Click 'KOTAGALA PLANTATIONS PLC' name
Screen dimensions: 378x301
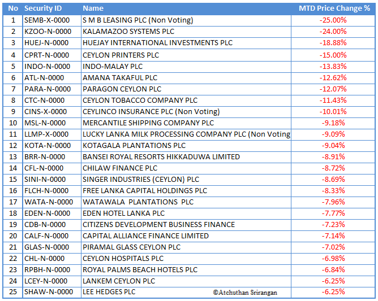coord(134,146)
